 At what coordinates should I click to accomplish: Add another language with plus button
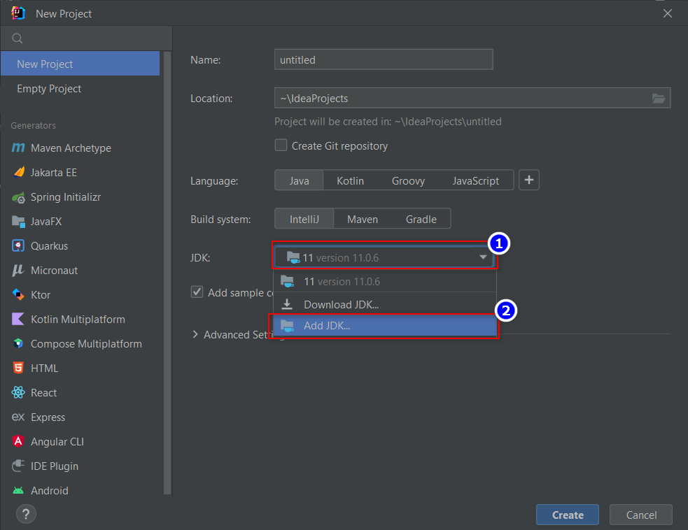(x=528, y=180)
